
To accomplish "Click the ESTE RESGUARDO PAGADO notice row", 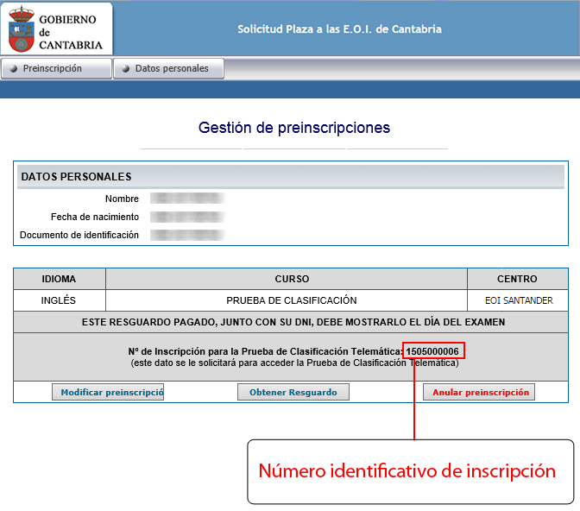I will [x=291, y=322].
